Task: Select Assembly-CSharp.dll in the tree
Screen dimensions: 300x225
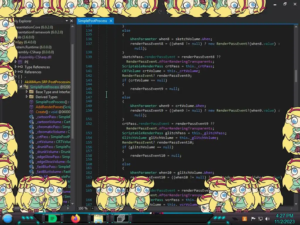Action: click(x=35, y=57)
